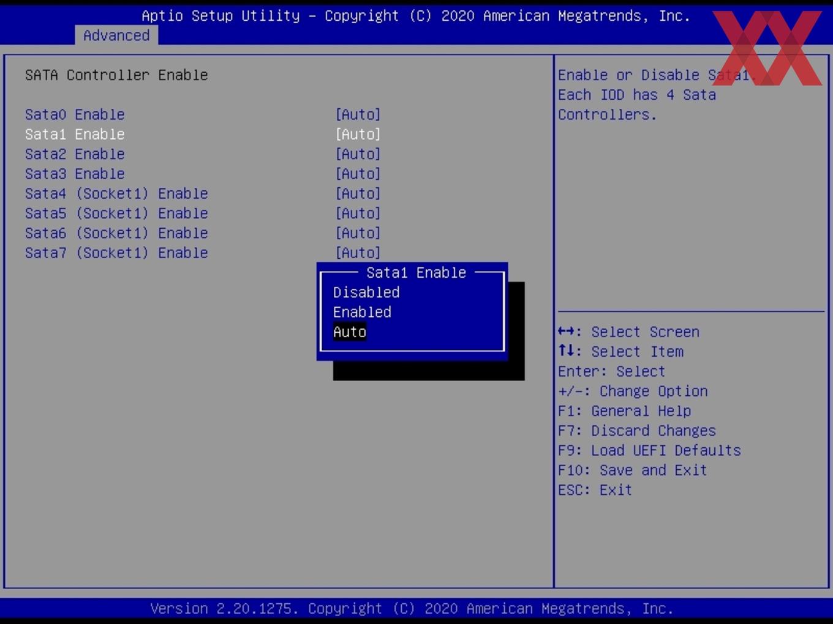Select Sata5 (Socket1) Enable setting

pos(116,213)
